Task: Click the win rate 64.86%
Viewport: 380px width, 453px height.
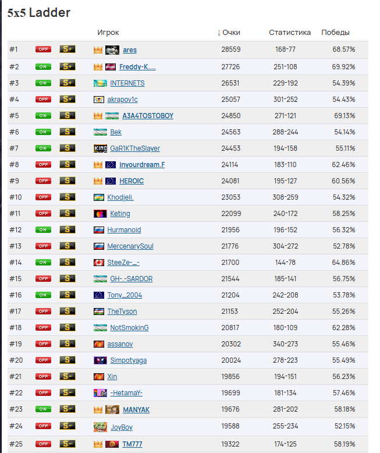Action: point(343,263)
